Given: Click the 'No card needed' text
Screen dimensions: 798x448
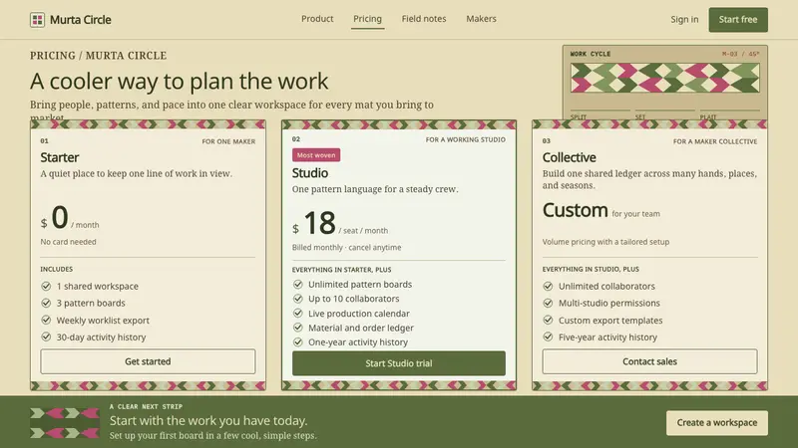Looking at the screenshot, I should tap(68, 242).
